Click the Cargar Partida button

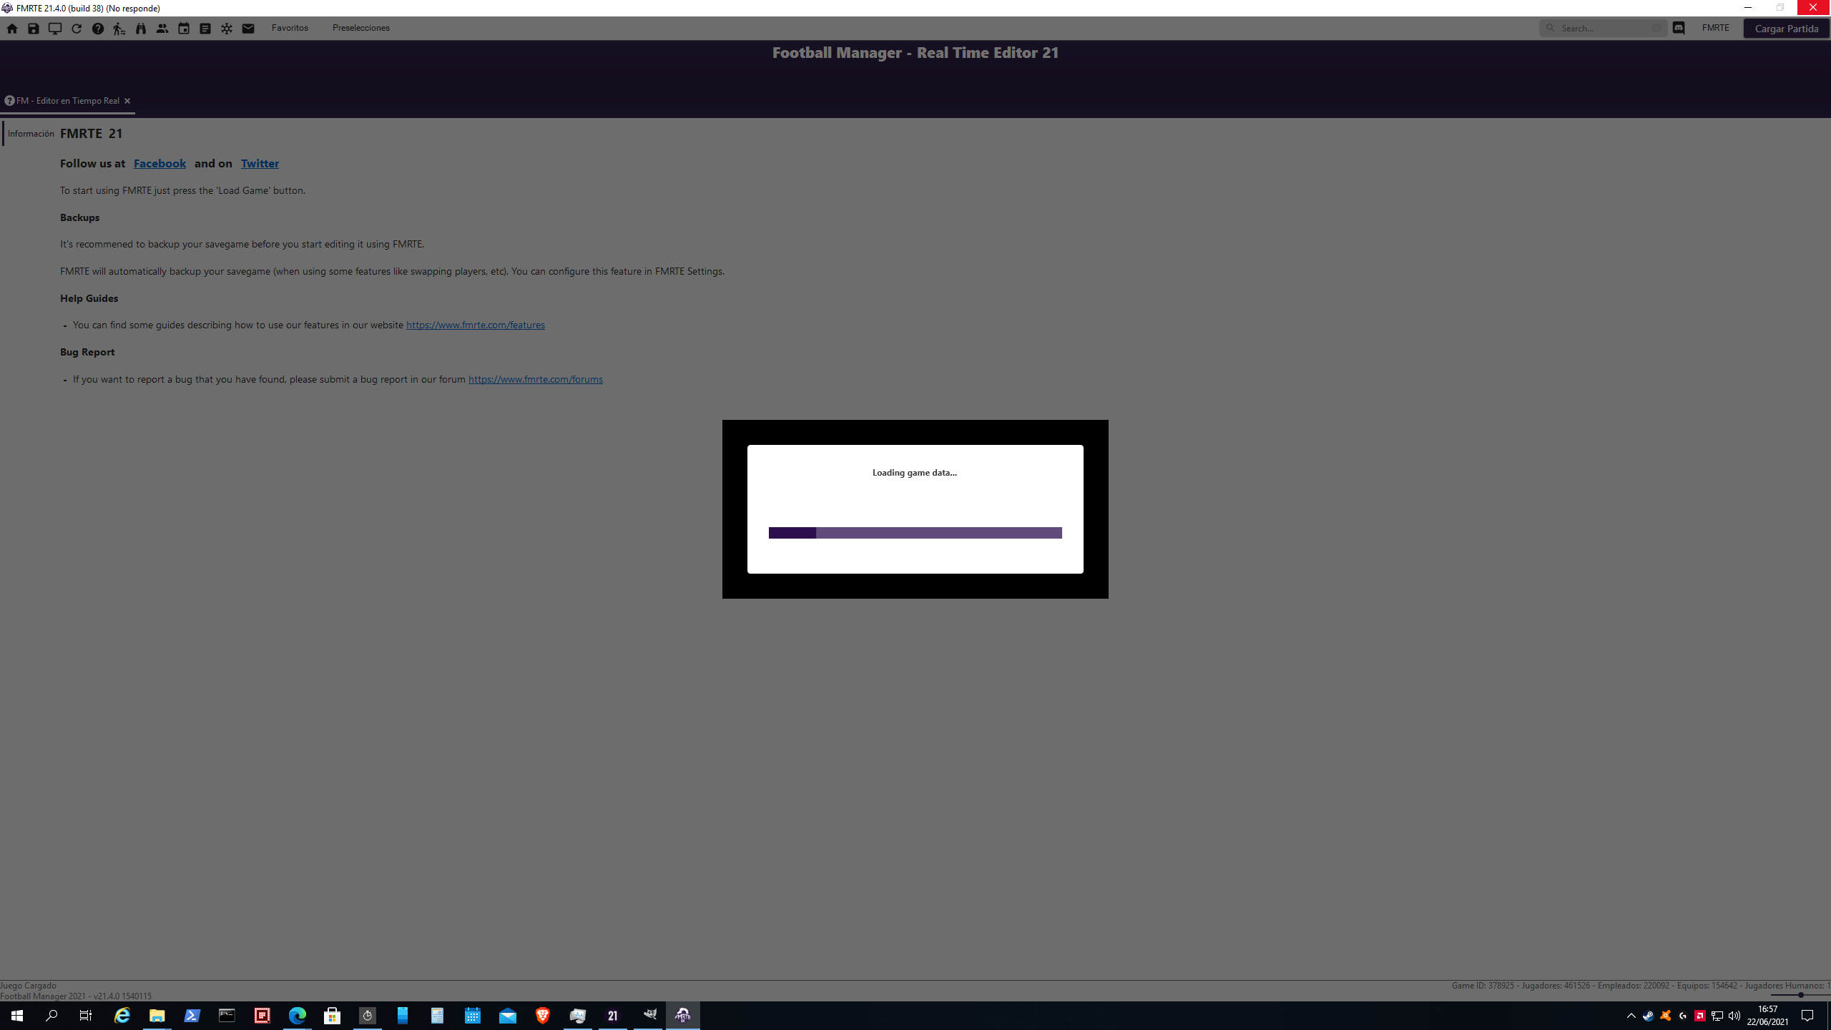coord(1786,29)
